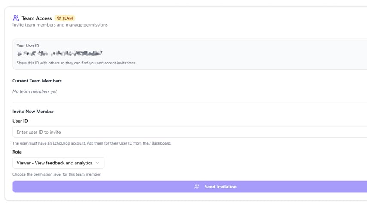Click the yellow TEAM plan badge
The width and height of the screenshot is (367, 206).
point(65,18)
